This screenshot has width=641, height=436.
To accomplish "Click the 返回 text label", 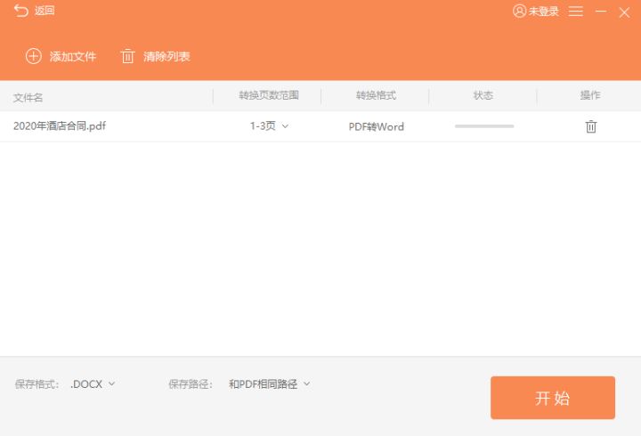I will click(x=45, y=11).
